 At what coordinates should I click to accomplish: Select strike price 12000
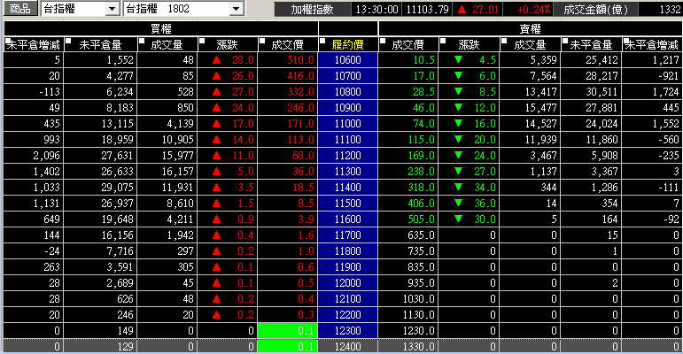coord(347,283)
